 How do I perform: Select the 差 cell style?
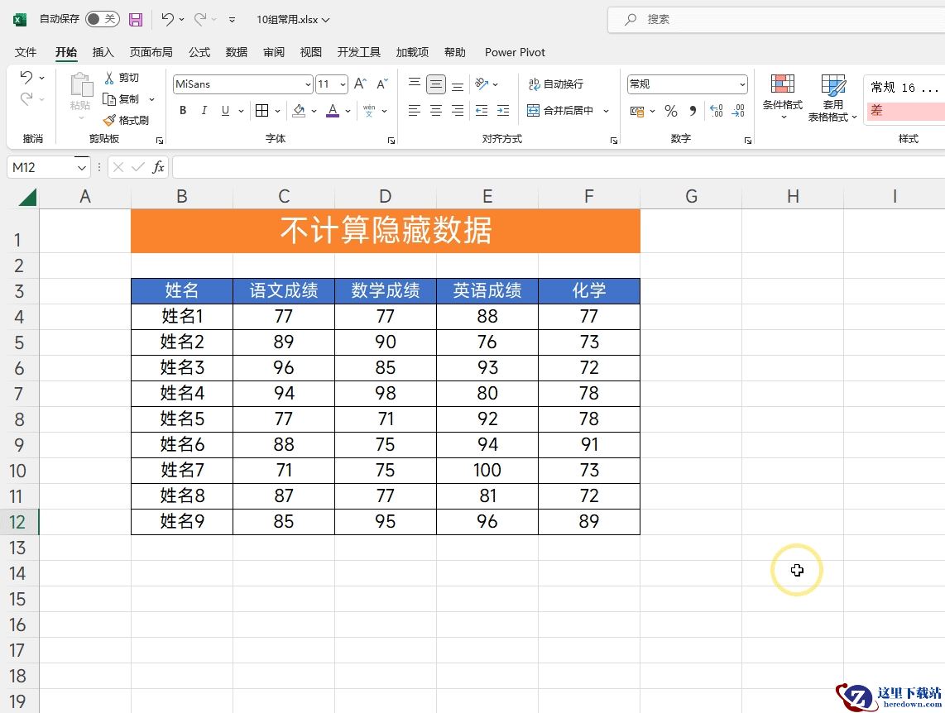coord(906,111)
